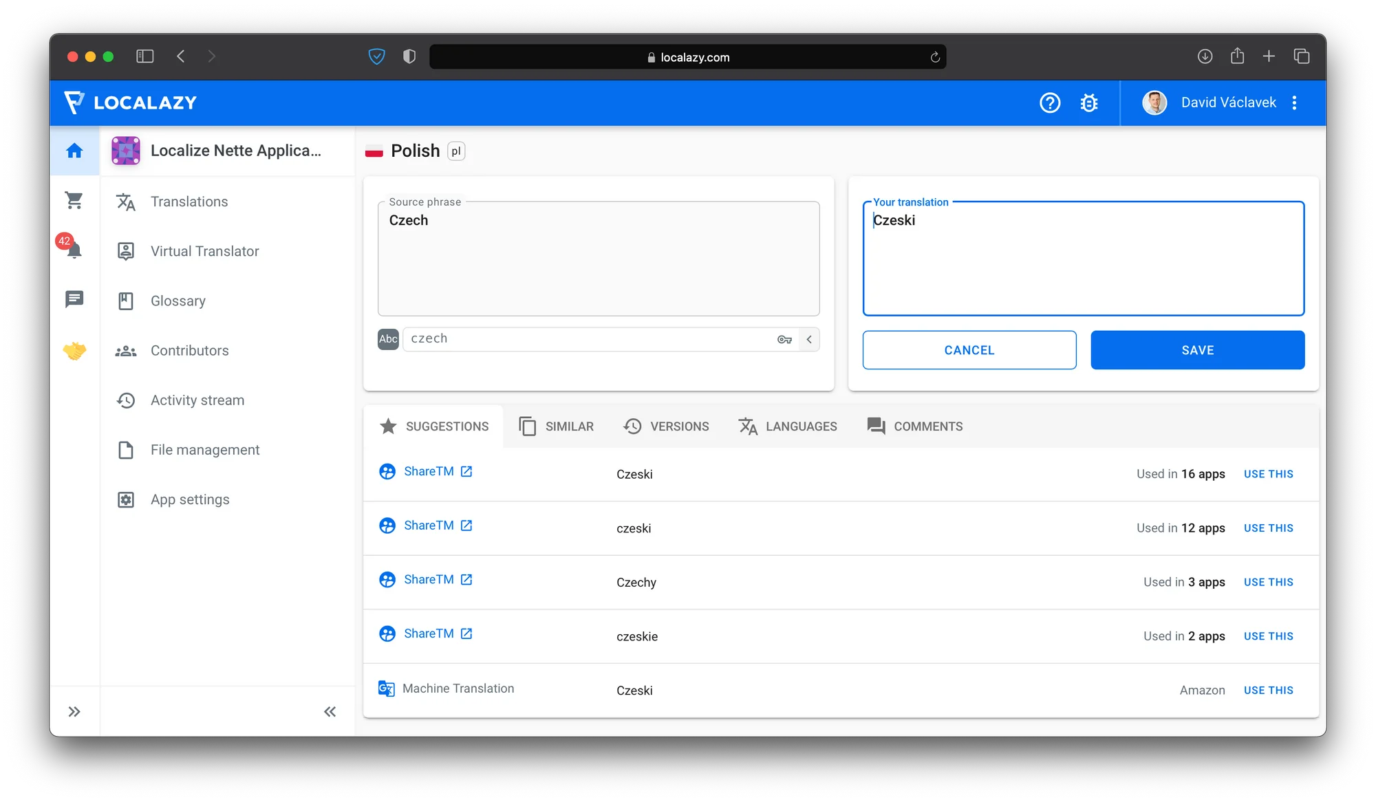This screenshot has height=802, width=1376.
Task: Open the chat messages sidebar icon
Action: coord(74,299)
